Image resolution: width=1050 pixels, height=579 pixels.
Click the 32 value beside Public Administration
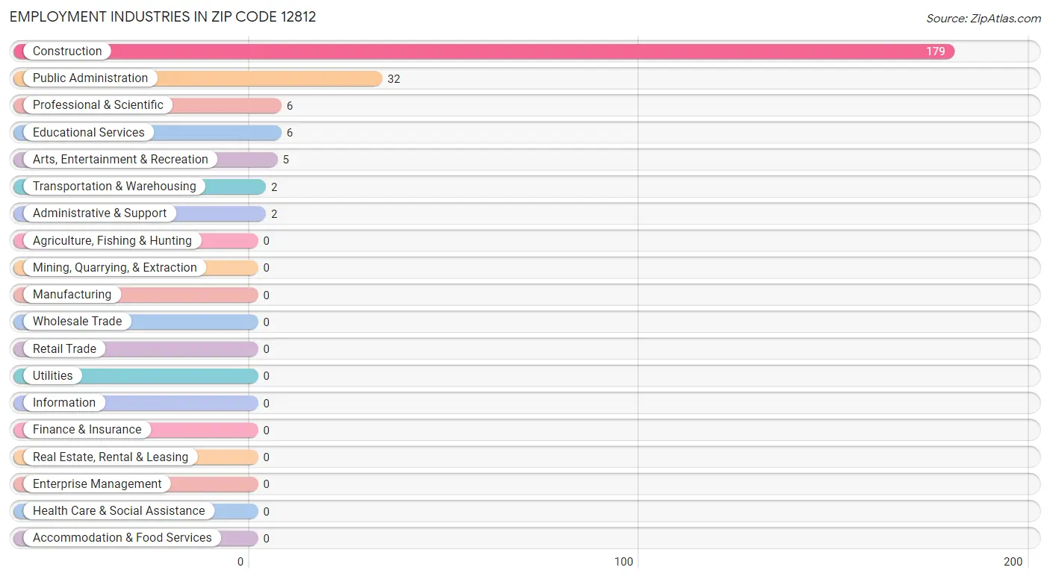pos(394,79)
